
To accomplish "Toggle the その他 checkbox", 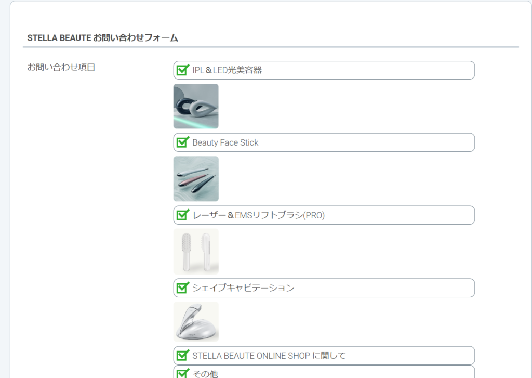I will pos(182,373).
